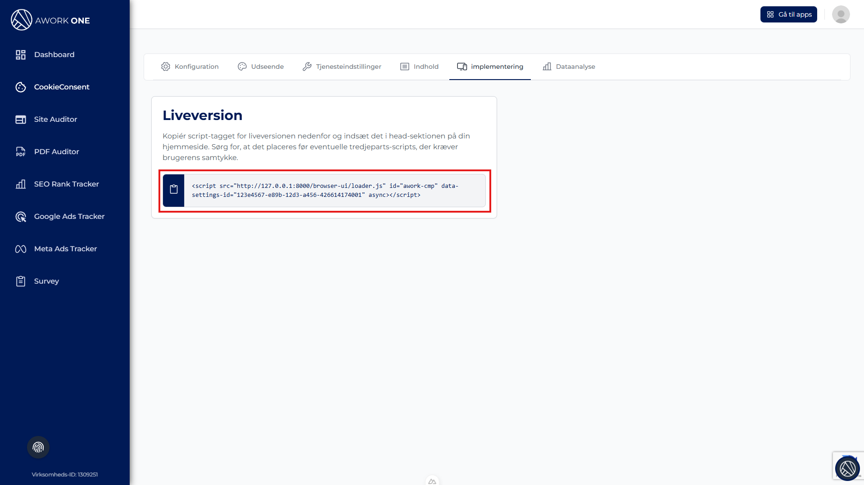Click the floating Awork widget icon
Viewport: 864px width, 485px height.
click(847, 468)
